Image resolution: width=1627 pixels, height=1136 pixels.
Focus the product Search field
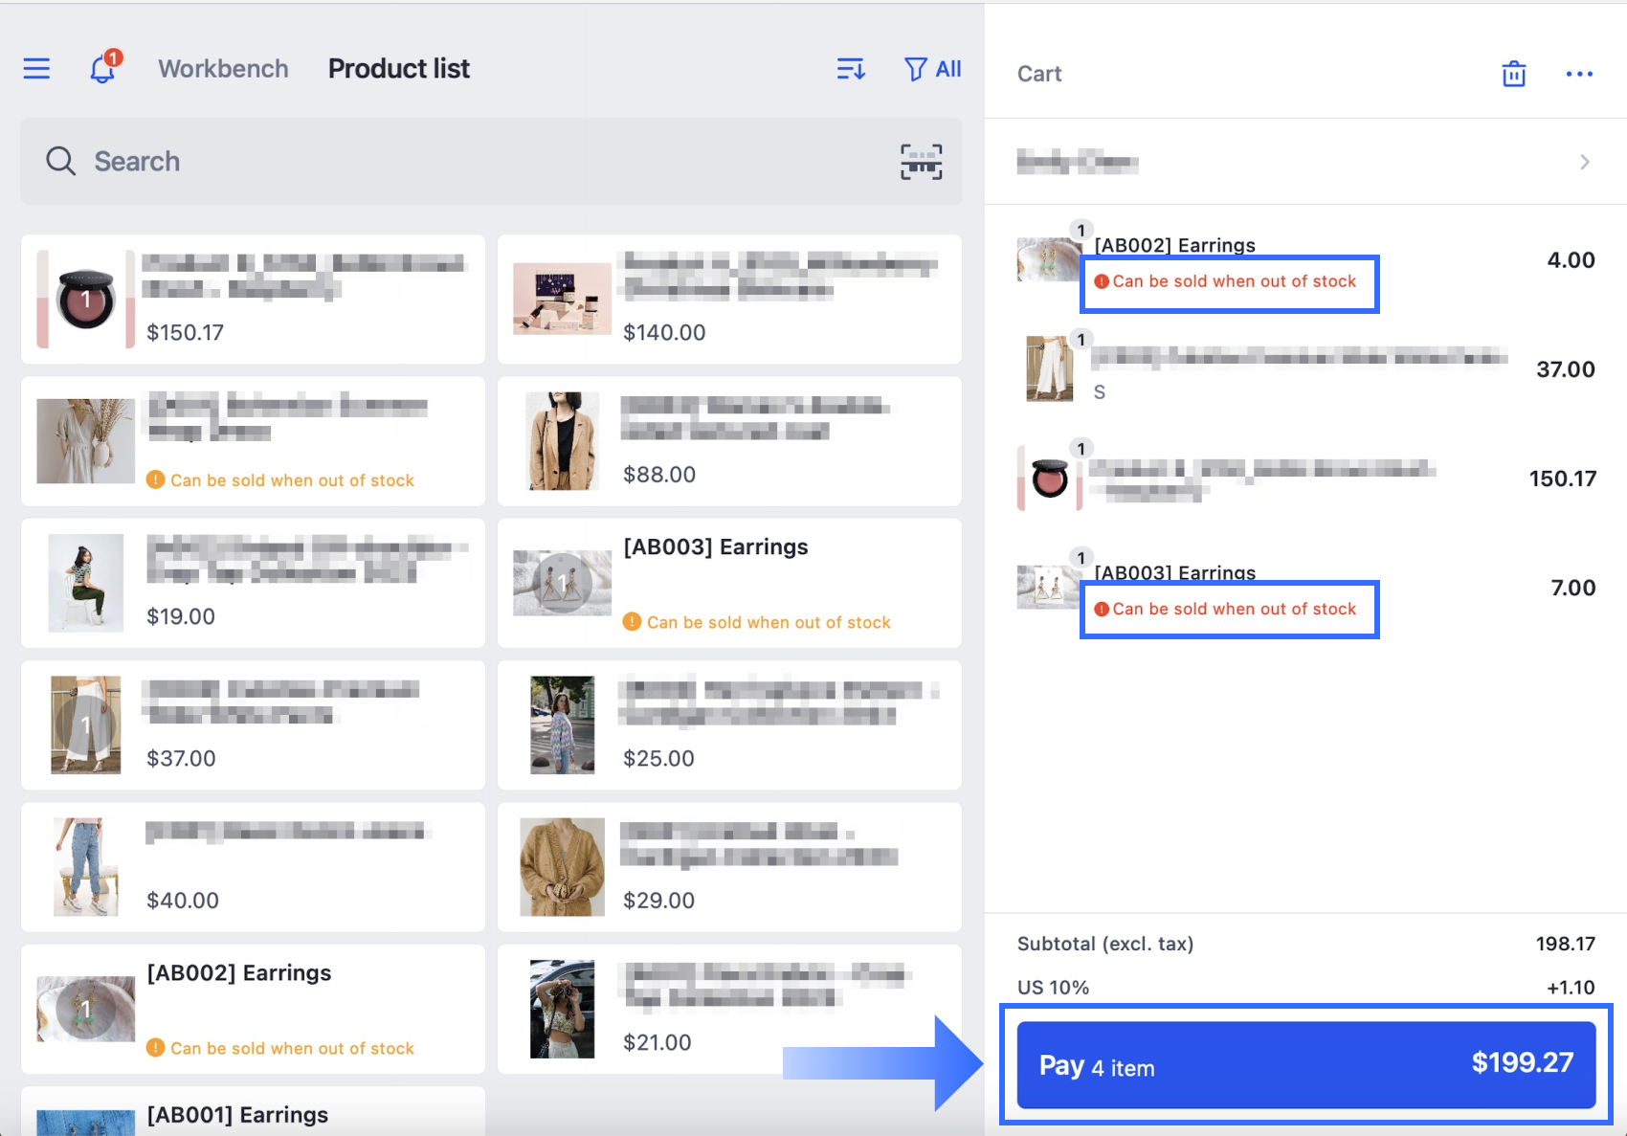pos(491,161)
